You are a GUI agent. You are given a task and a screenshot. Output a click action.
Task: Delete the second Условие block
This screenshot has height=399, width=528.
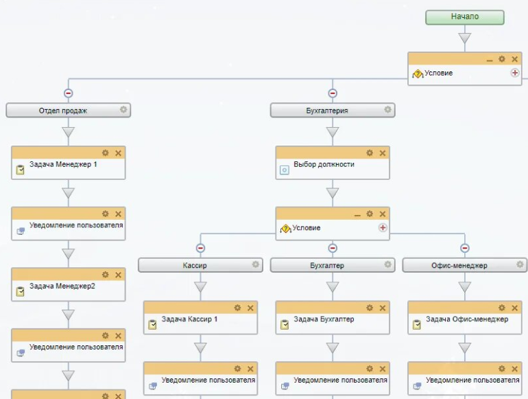click(383, 214)
